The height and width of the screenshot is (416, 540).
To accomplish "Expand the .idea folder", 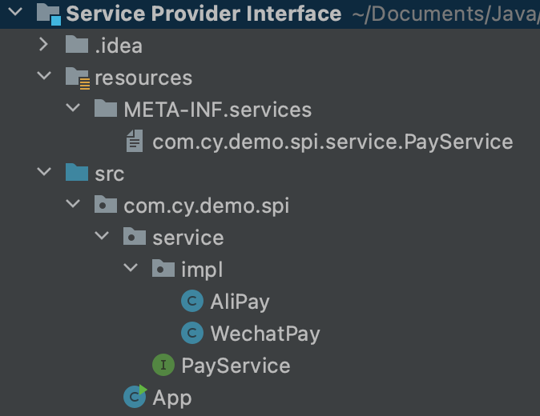I will tap(43, 46).
